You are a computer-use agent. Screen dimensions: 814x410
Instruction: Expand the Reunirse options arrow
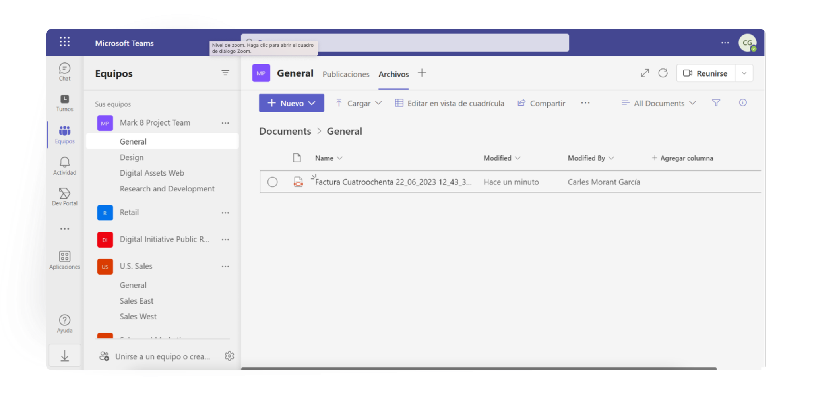pos(744,73)
